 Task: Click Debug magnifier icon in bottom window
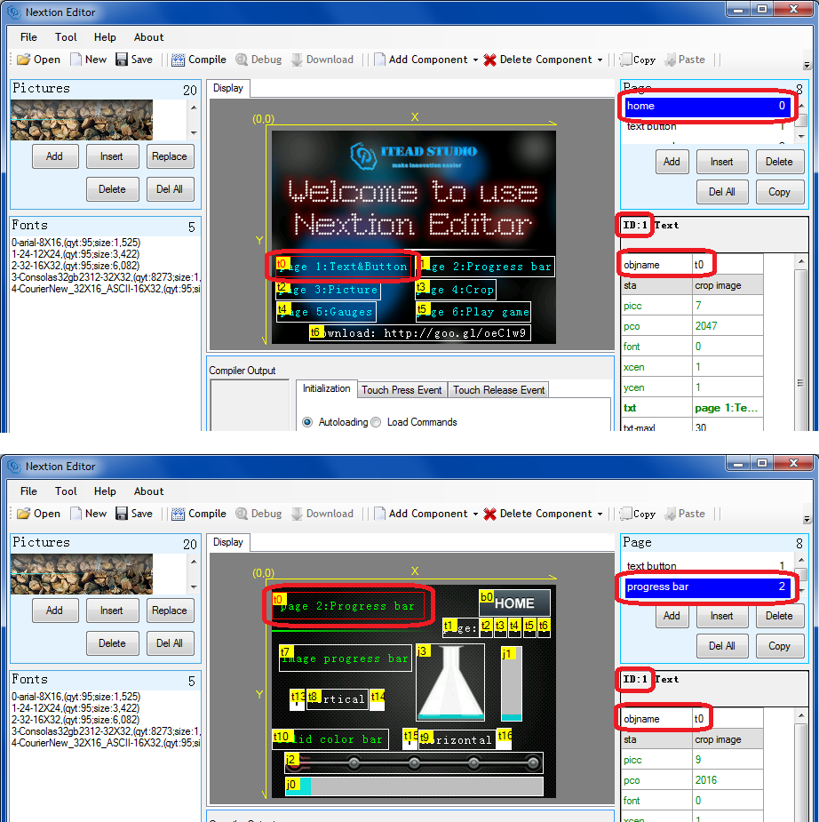[242, 514]
